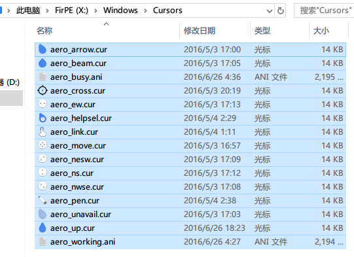The image size is (354, 257).
Task: Click the aero_helpsel.cur help icon
Action: [x=43, y=118]
